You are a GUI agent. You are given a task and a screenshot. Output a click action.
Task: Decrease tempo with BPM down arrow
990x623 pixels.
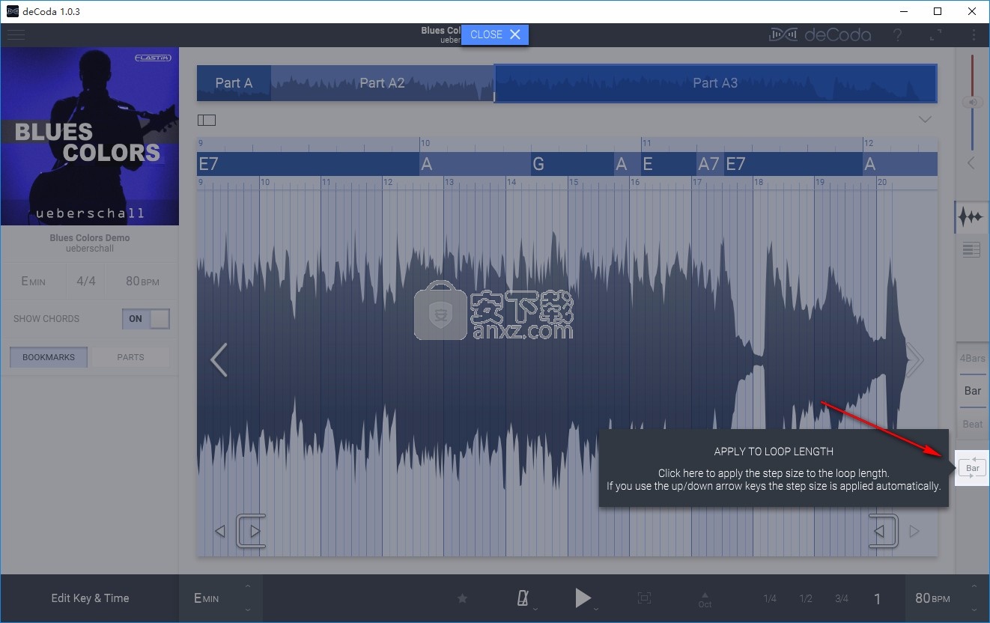tap(974, 611)
